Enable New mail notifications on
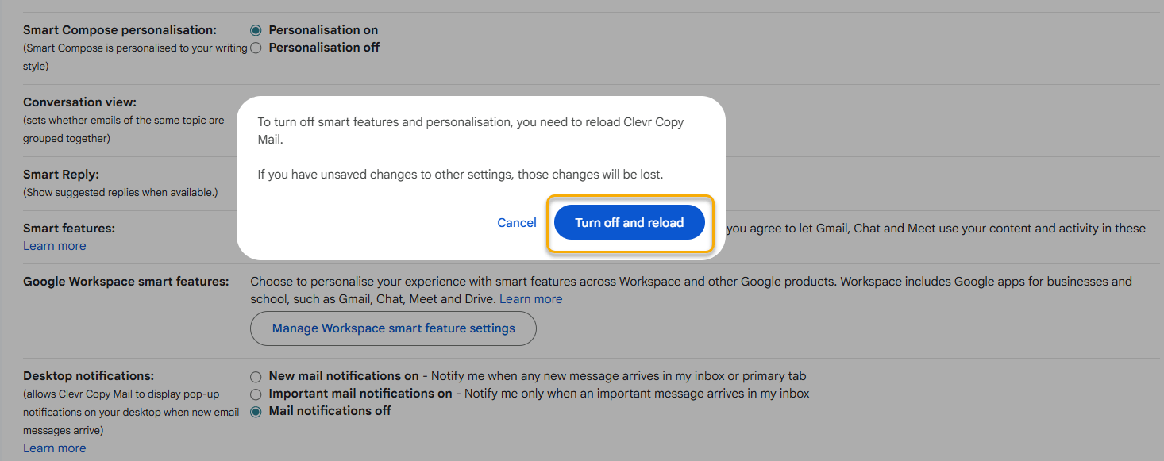The image size is (1164, 461). click(256, 376)
